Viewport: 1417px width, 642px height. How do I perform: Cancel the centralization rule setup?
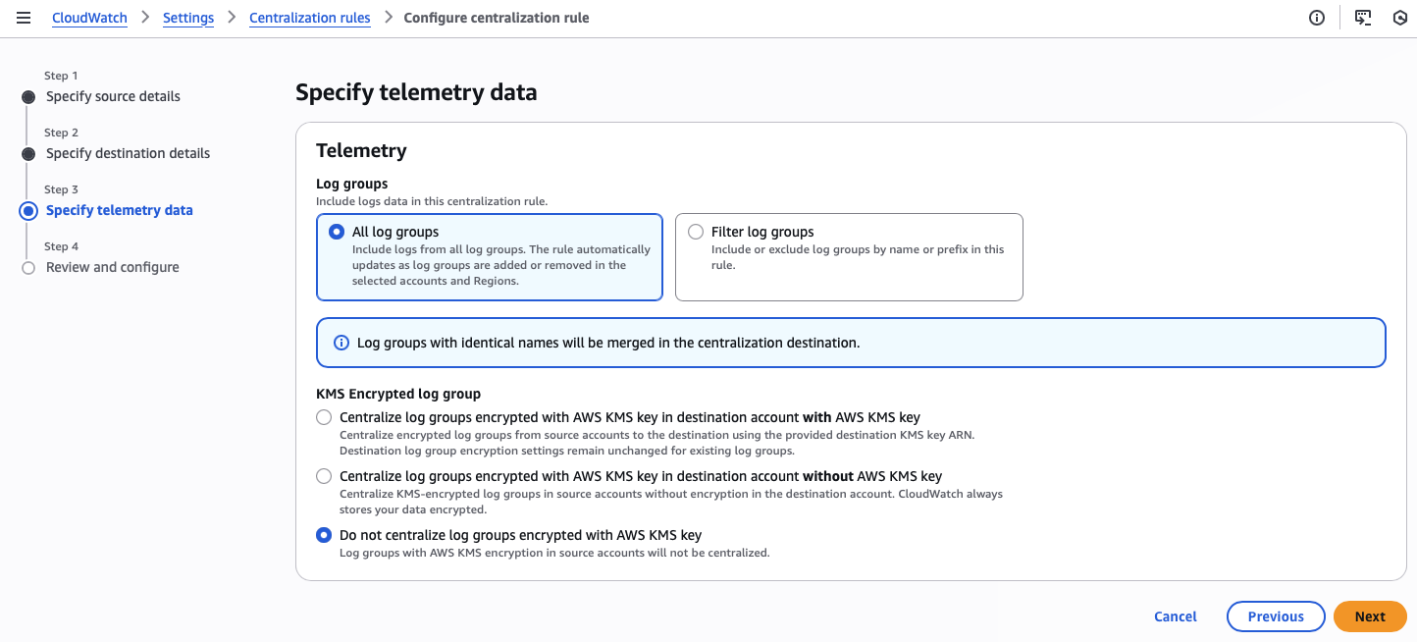pyautogui.click(x=1175, y=616)
